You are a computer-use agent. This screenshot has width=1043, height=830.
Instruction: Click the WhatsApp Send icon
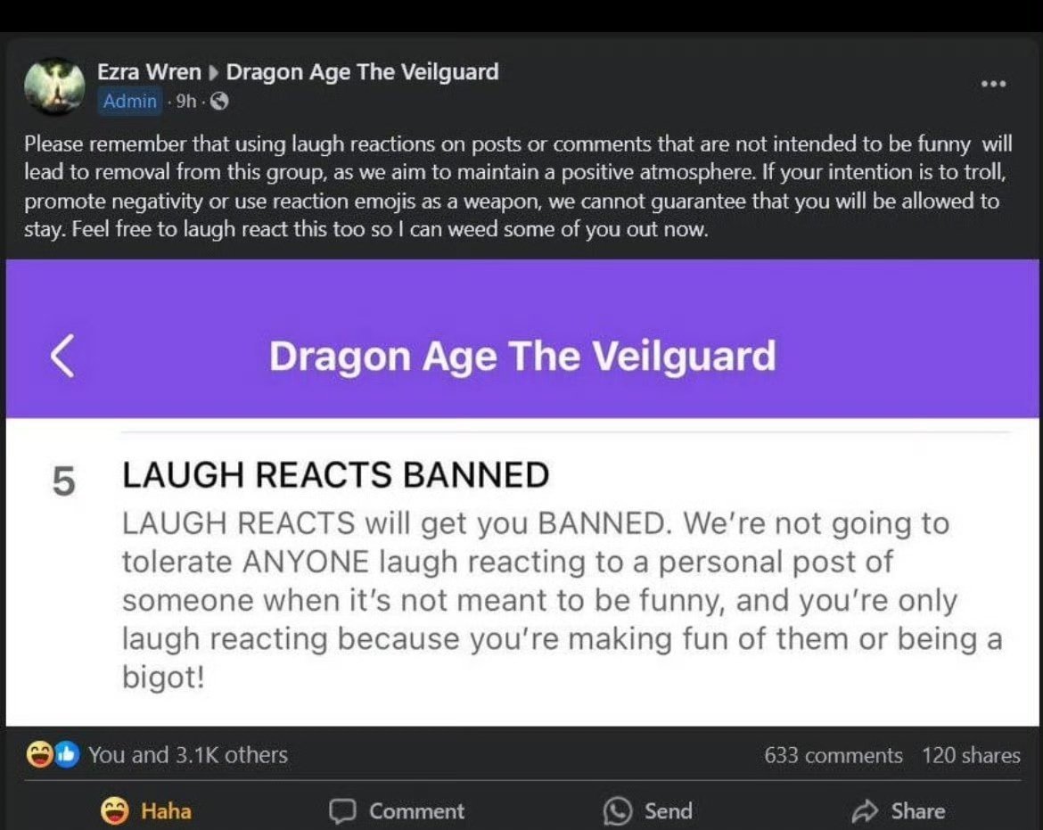click(617, 811)
